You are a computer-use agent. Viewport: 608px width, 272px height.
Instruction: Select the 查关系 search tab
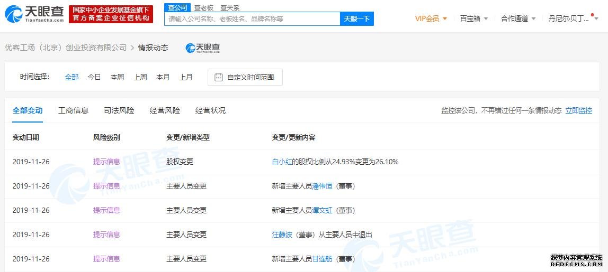(230, 7)
